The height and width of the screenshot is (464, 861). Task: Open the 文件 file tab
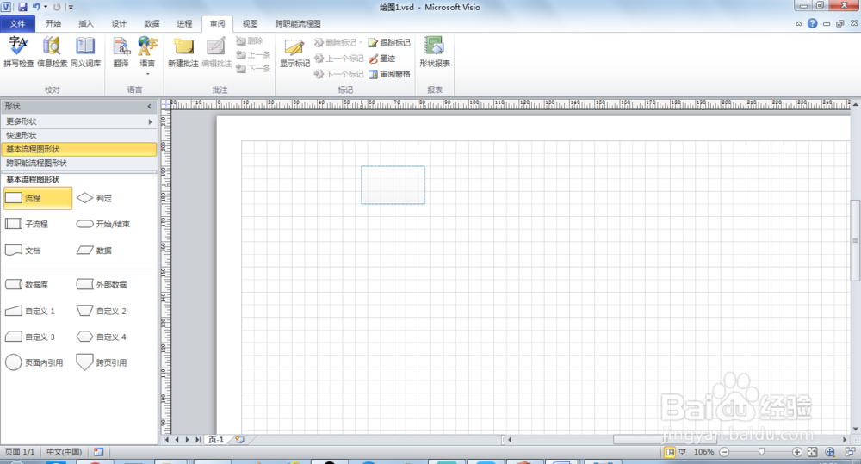point(17,23)
